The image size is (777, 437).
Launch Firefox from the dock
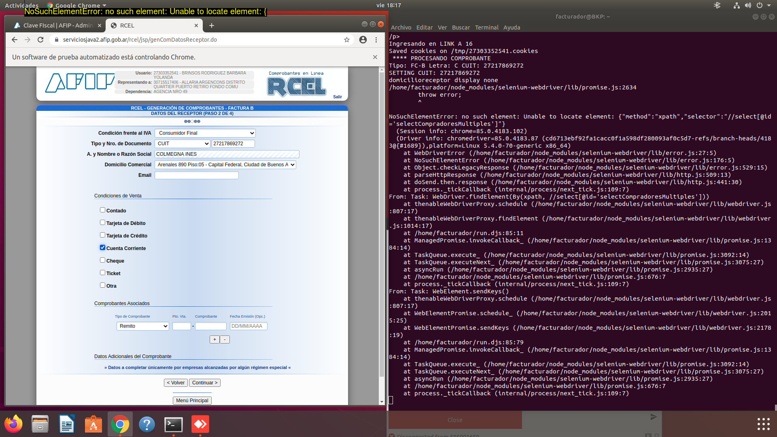coord(13,424)
